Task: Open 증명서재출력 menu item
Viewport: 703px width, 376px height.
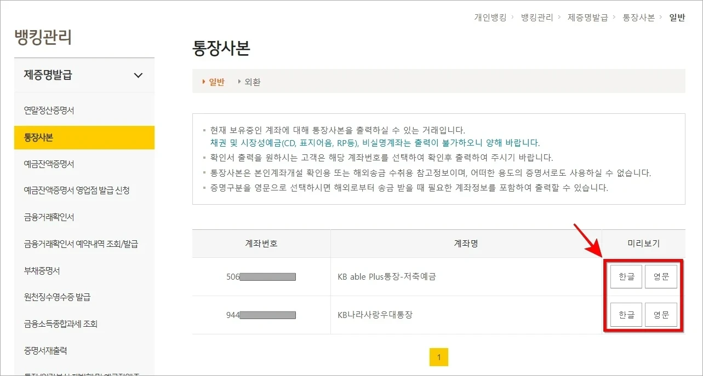Action: coord(47,350)
